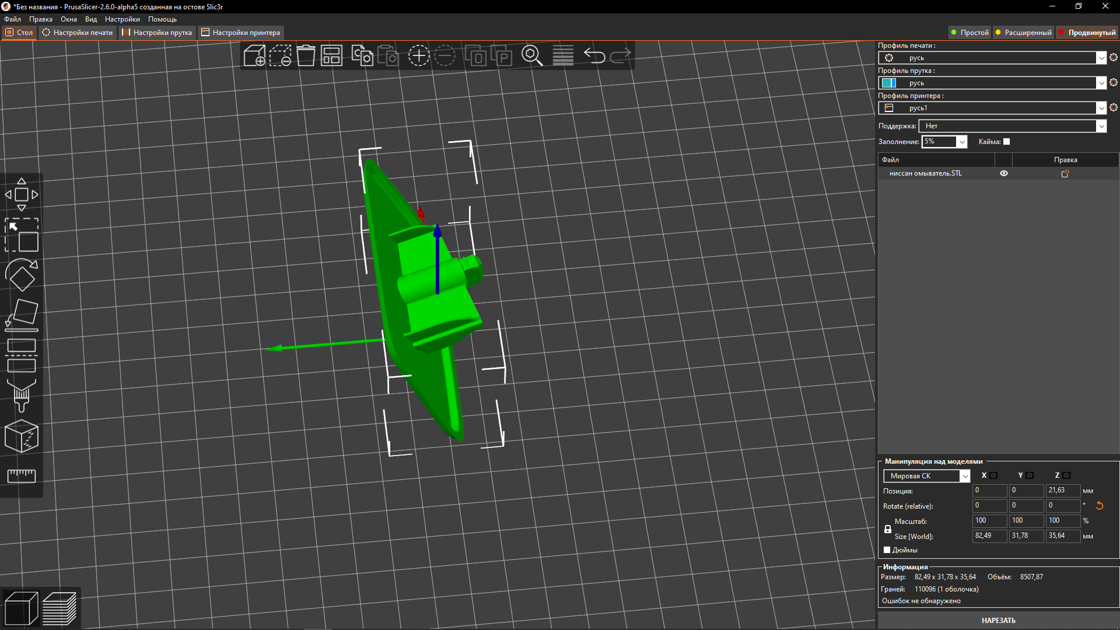Click the Variable layer height icon

[x=563, y=56]
